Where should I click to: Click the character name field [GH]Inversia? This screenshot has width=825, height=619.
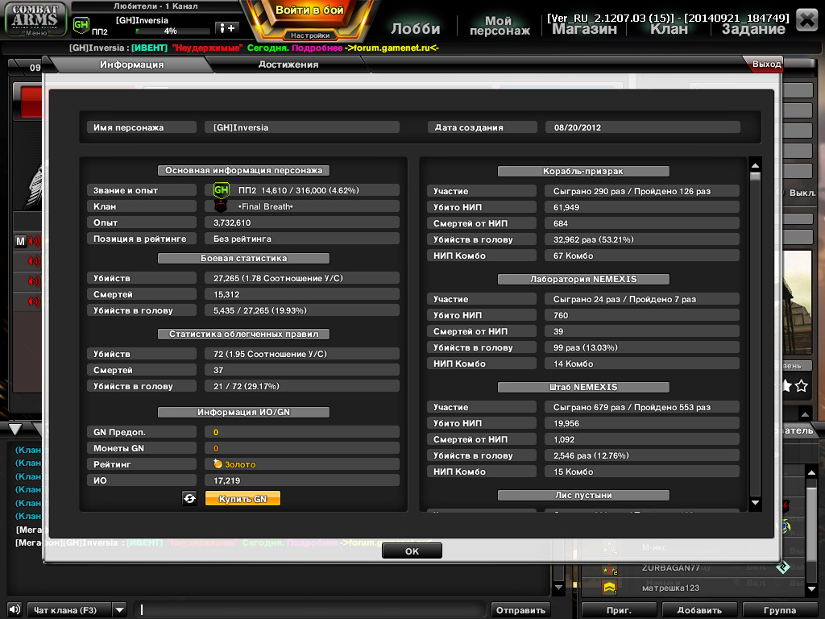coord(301,127)
